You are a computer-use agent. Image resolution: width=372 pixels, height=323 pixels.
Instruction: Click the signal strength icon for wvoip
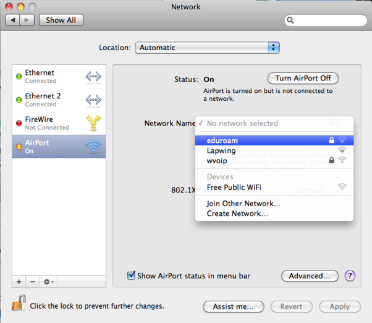pyautogui.click(x=342, y=160)
